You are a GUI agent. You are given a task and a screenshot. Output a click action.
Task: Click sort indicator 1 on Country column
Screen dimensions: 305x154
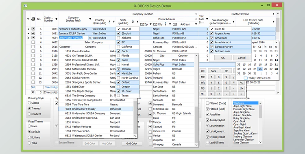pos(109,22)
